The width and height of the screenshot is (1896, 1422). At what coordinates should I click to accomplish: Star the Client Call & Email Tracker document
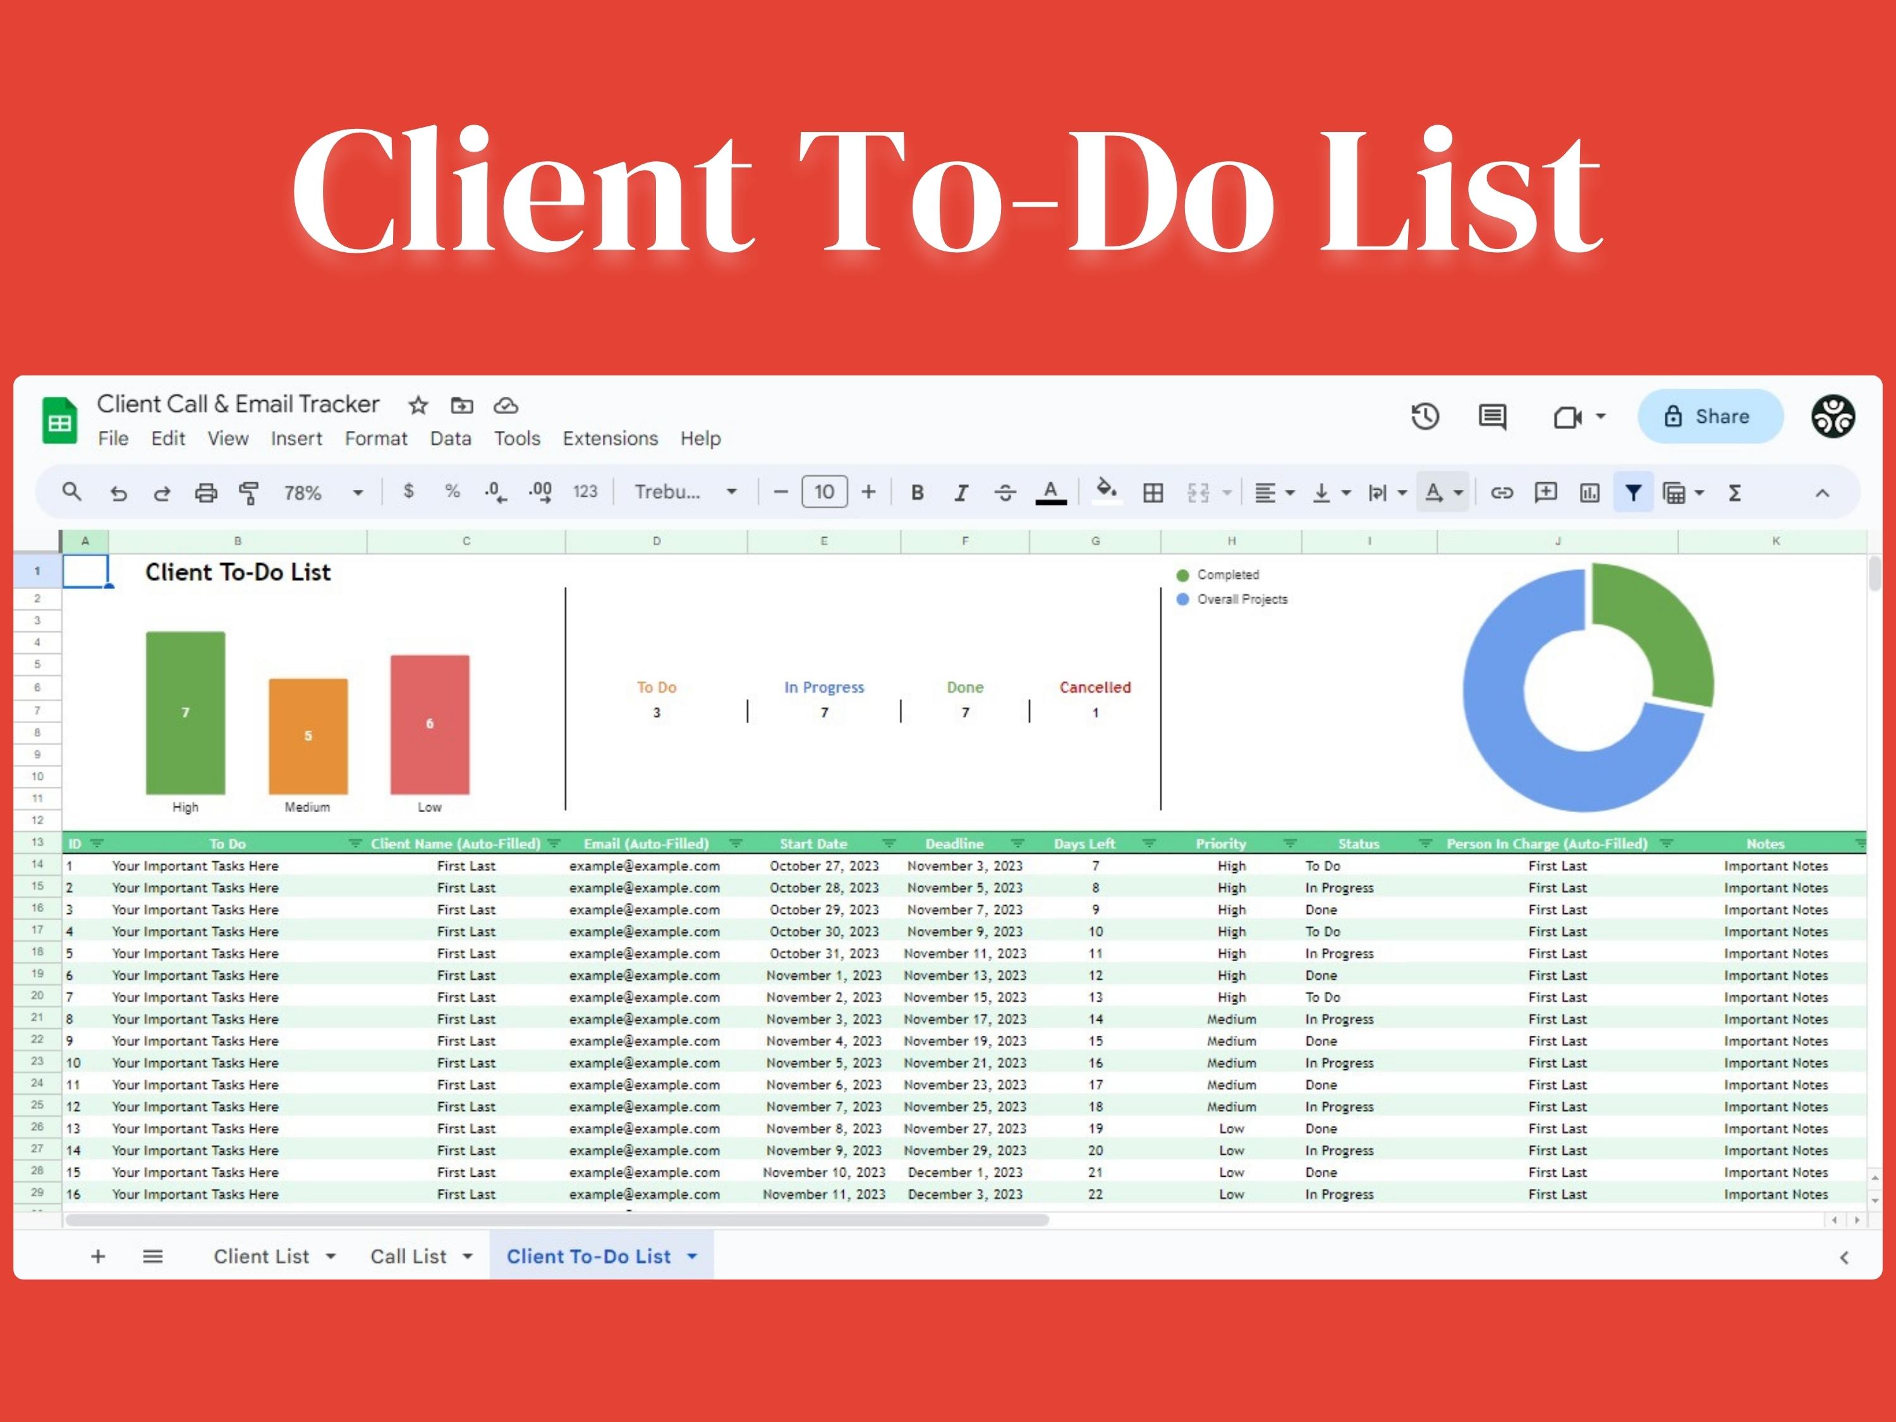[417, 406]
